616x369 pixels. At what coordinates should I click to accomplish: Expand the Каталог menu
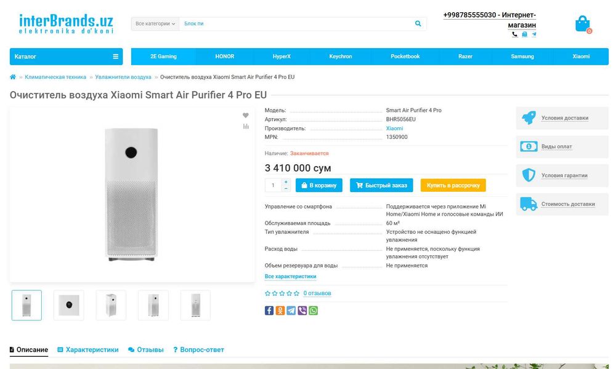pyautogui.click(x=66, y=57)
